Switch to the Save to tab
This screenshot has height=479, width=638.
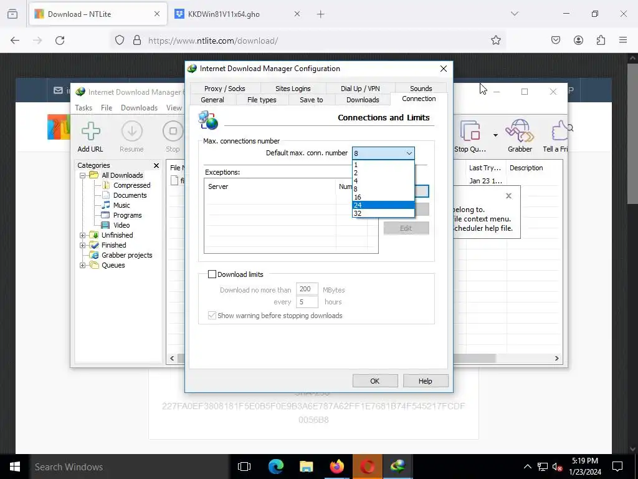point(312,100)
